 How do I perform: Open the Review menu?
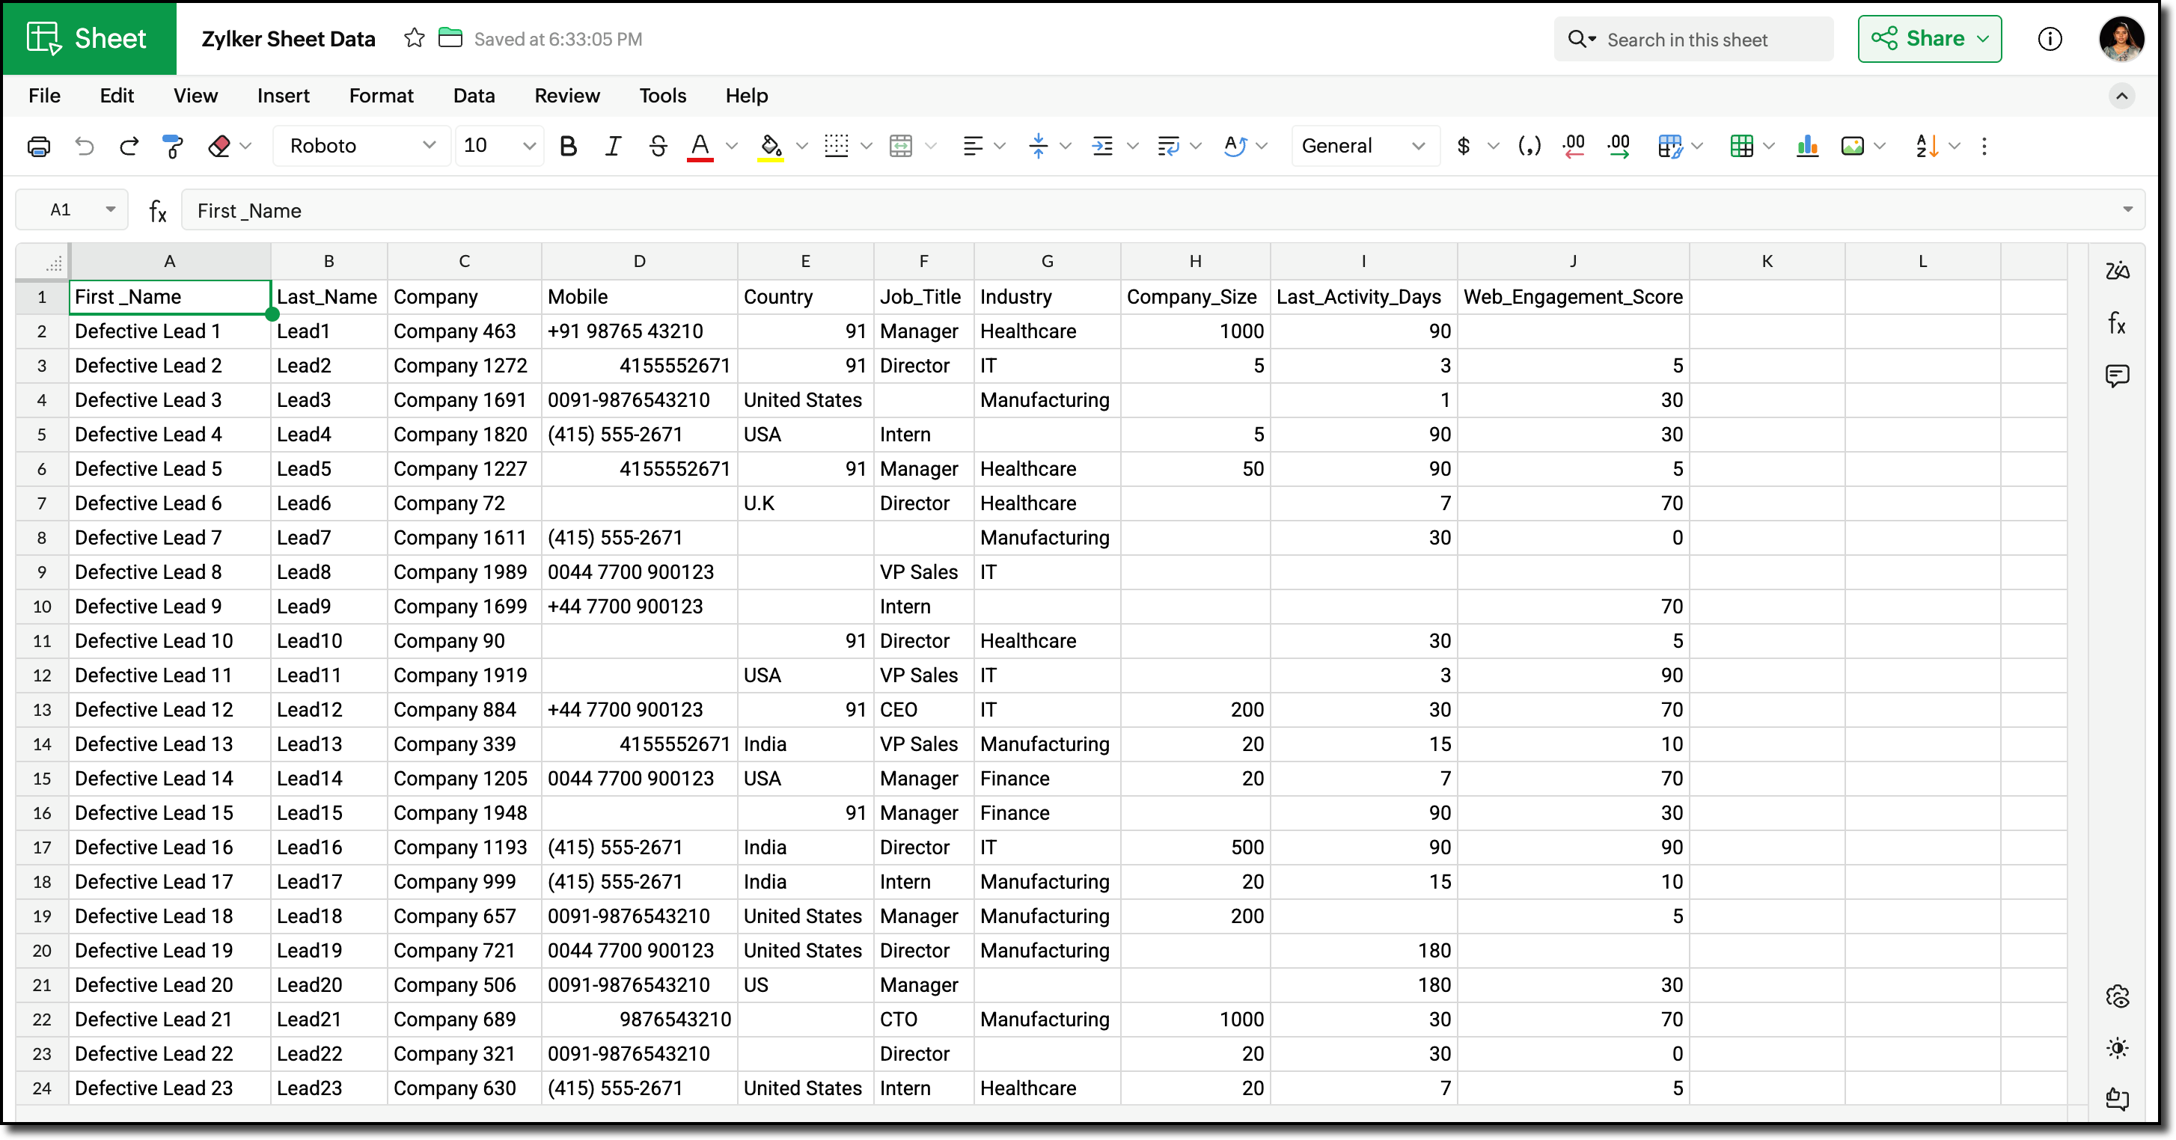pyautogui.click(x=566, y=96)
